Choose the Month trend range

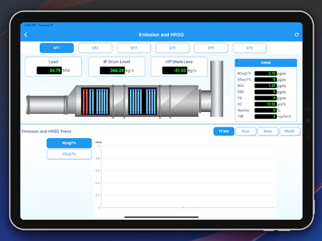[x=290, y=131]
